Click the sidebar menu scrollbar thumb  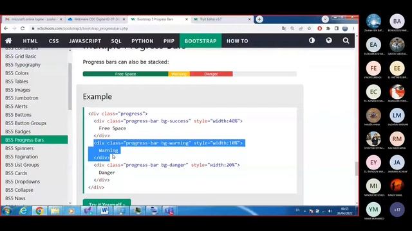[x=70, y=87]
